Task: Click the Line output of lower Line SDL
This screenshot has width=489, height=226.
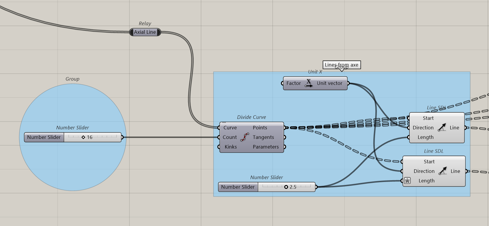Action: pos(455,171)
